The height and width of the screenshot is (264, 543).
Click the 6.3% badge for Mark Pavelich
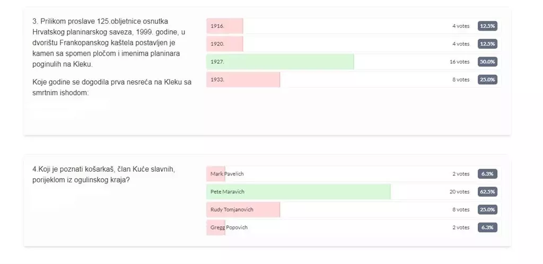(x=487, y=174)
